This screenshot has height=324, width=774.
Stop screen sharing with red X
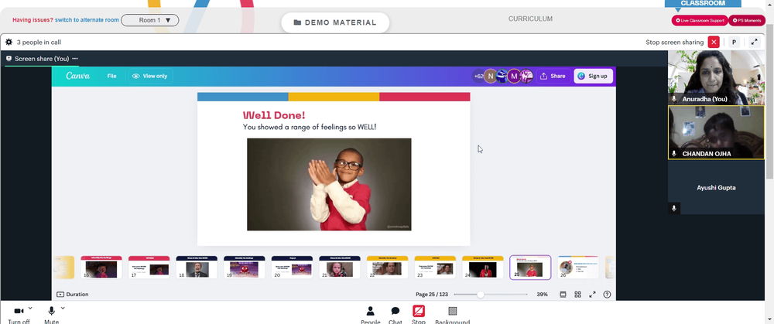pyautogui.click(x=714, y=43)
